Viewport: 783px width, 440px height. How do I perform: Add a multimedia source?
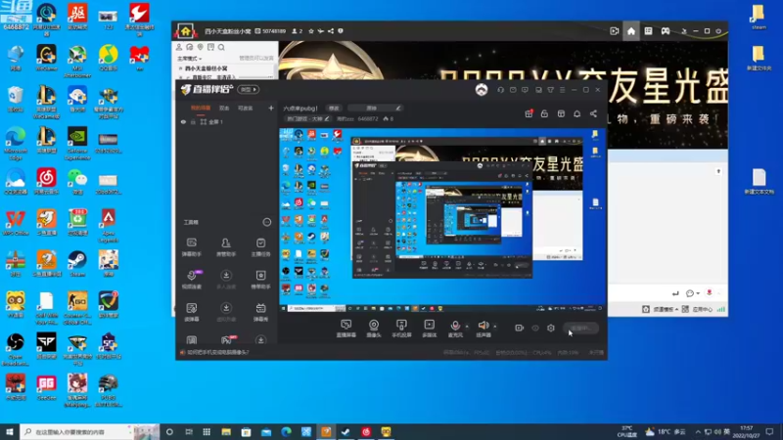pyautogui.click(x=429, y=329)
